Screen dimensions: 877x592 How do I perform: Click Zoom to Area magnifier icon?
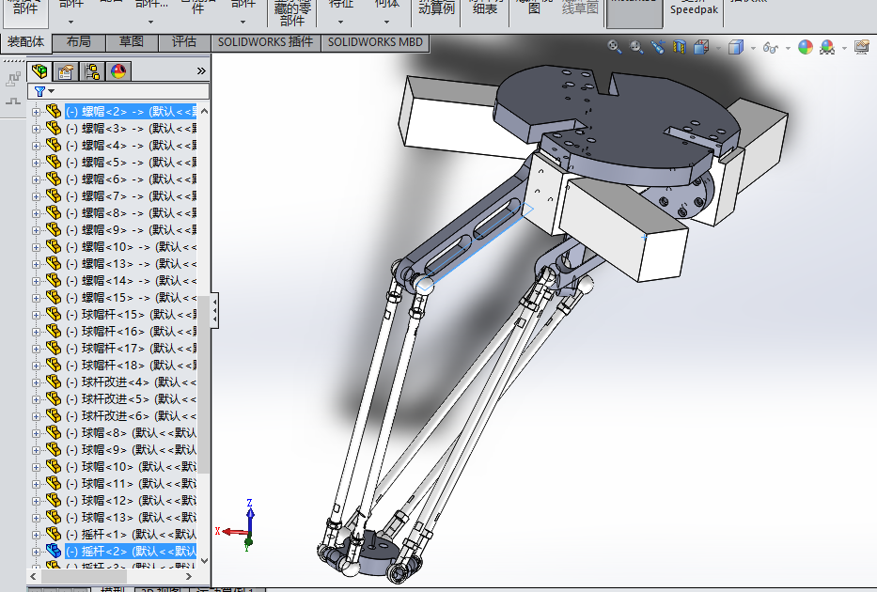636,47
